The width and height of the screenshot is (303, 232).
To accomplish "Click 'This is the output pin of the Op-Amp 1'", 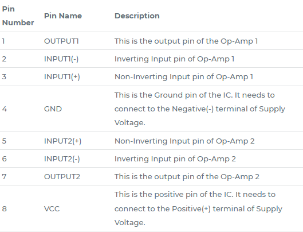I will [x=186, y=41].
